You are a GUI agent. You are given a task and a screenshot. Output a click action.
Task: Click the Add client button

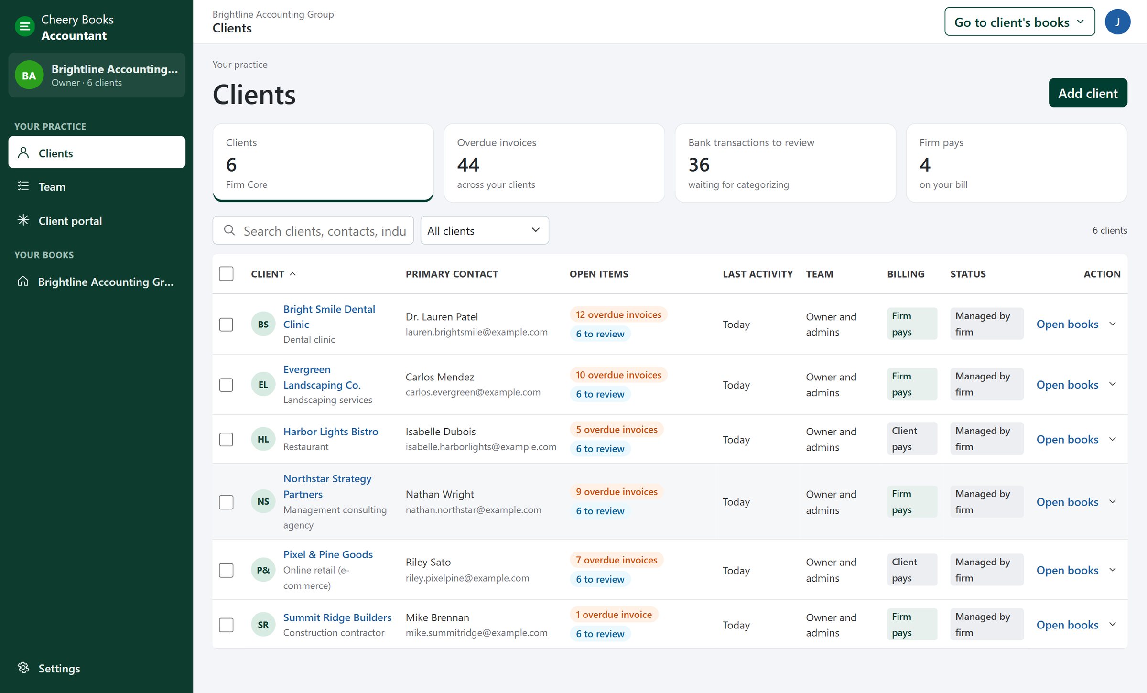point(1088,93)
